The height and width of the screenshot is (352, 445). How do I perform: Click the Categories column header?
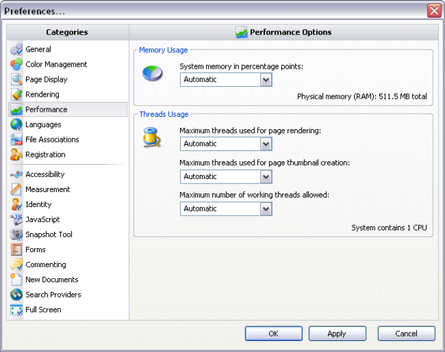point(67,32)
